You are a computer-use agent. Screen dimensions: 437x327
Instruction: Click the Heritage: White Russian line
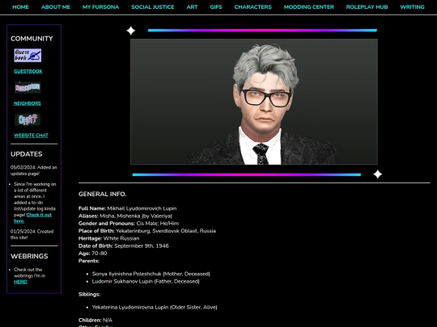click(x=108, y=238)
